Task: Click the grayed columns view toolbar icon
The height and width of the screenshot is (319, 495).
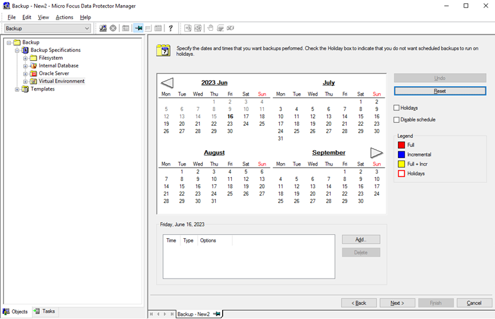Action: coord(148,28)
